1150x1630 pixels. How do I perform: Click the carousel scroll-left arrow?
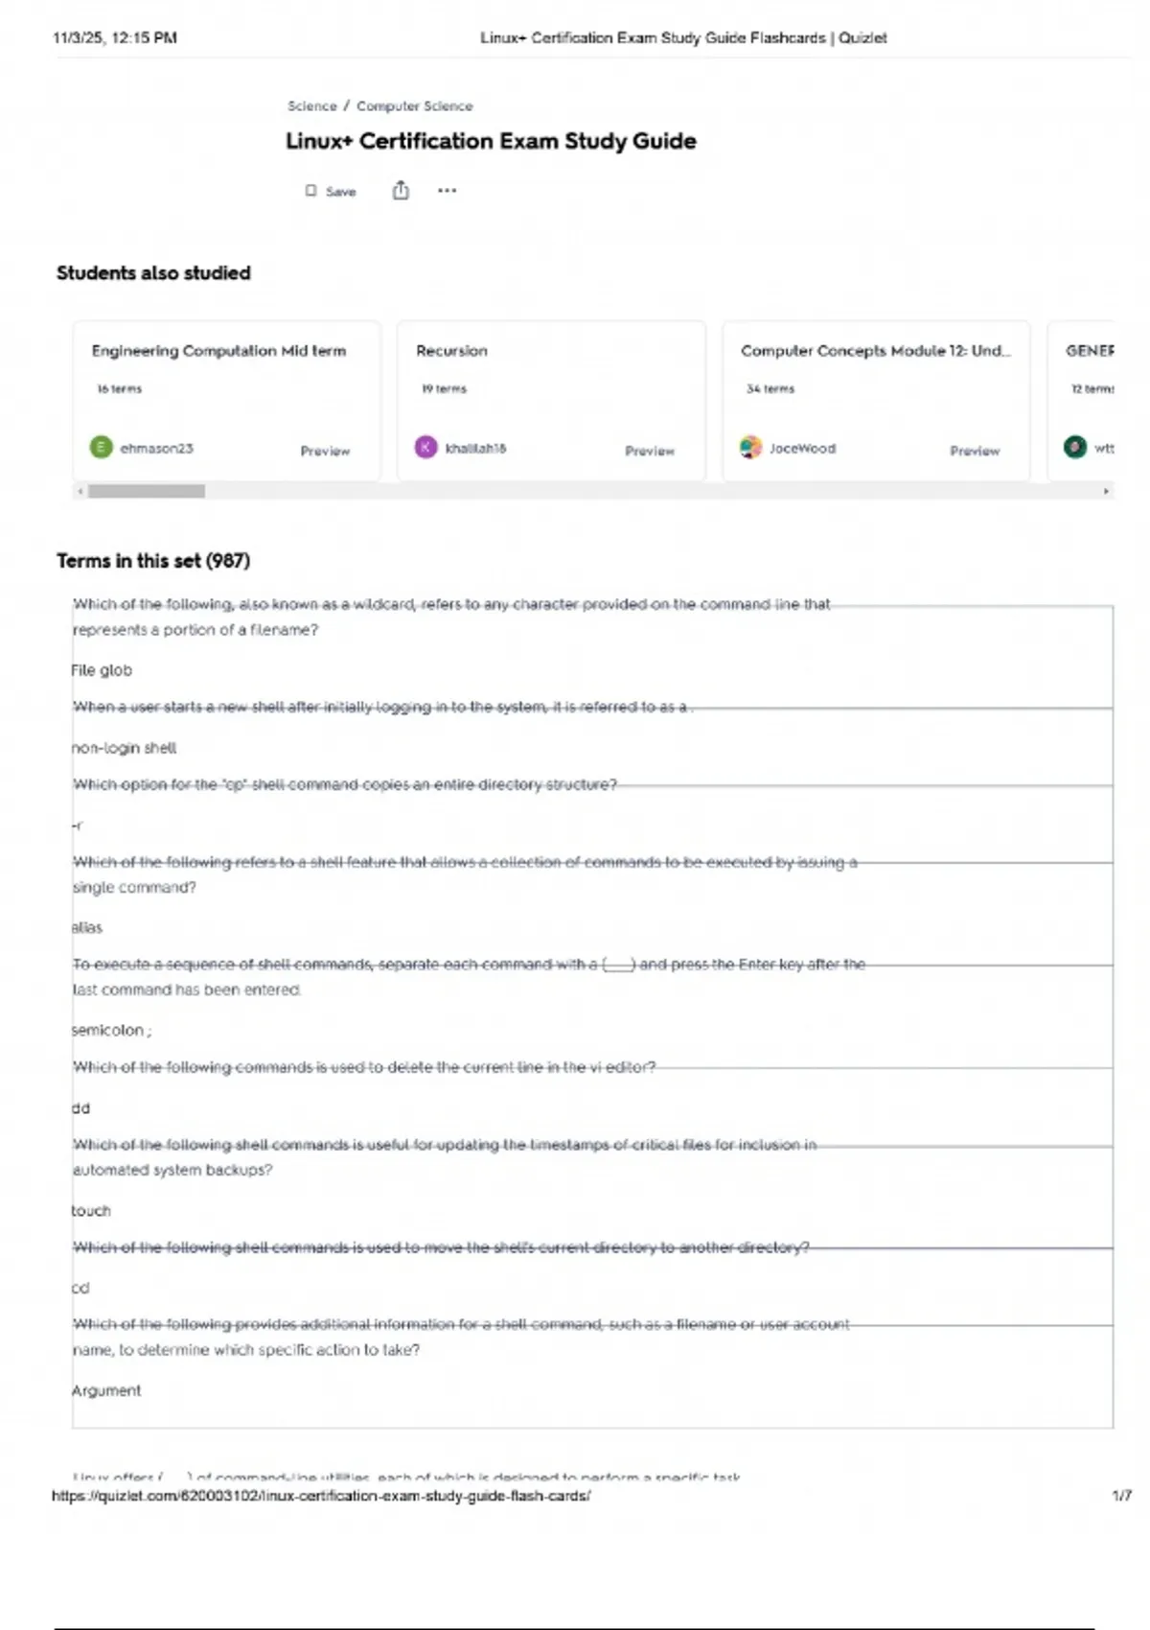pyautogui.click(x=80, y=491)
